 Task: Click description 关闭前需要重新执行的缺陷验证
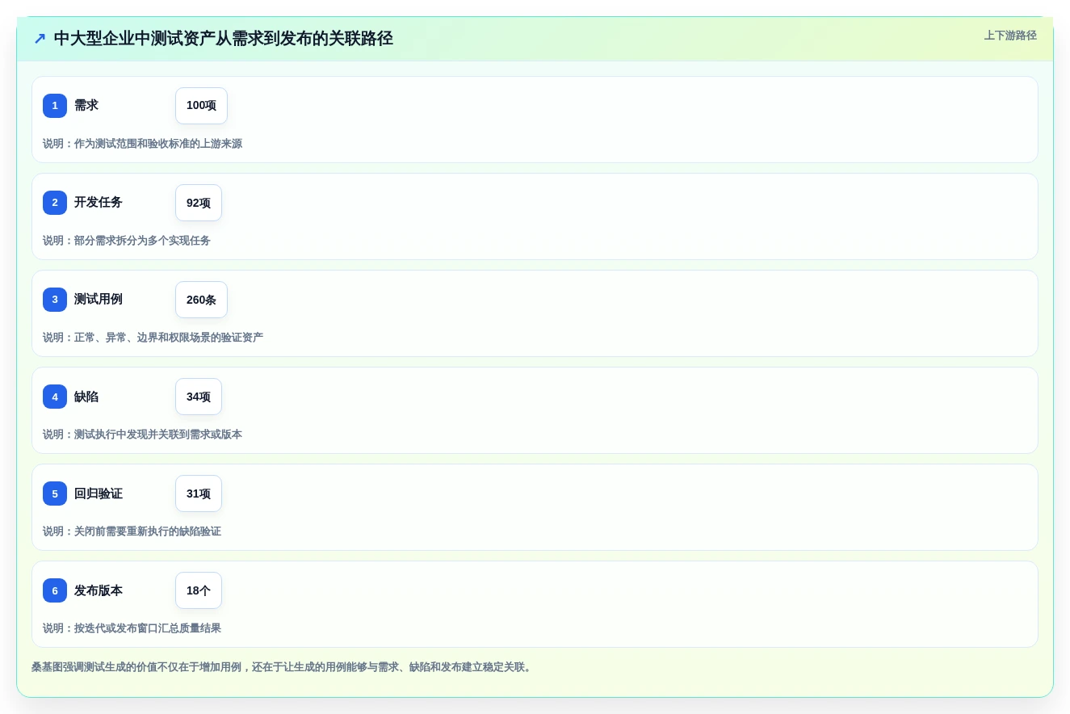[148, 531]
